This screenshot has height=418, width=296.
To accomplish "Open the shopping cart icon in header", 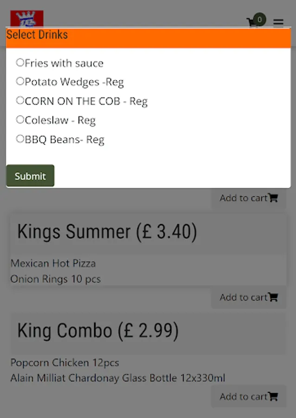I will [x=252, y=22].
